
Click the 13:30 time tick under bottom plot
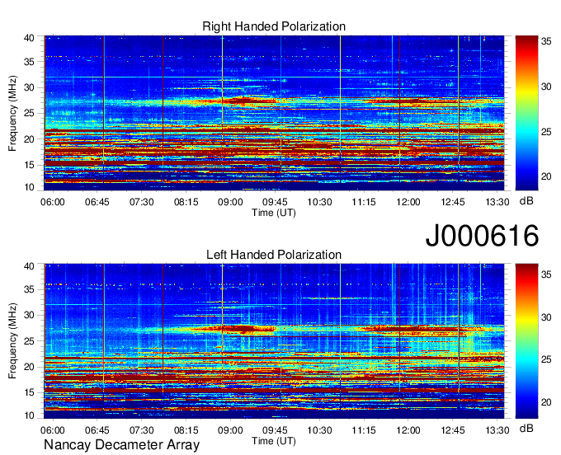pyautogui.click(x=497, y=430)
